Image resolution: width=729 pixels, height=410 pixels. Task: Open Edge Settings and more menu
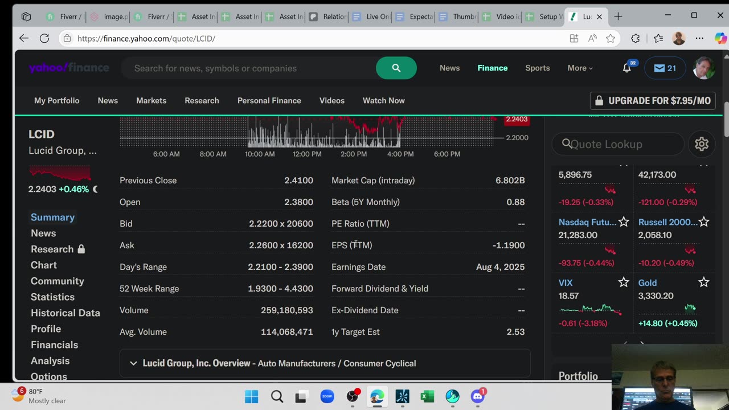click(699, 38)
